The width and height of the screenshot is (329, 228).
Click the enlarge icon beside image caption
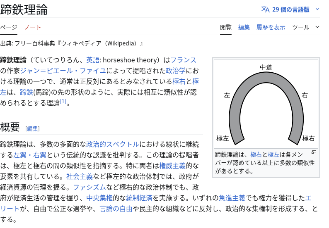[x=314, y=152]
